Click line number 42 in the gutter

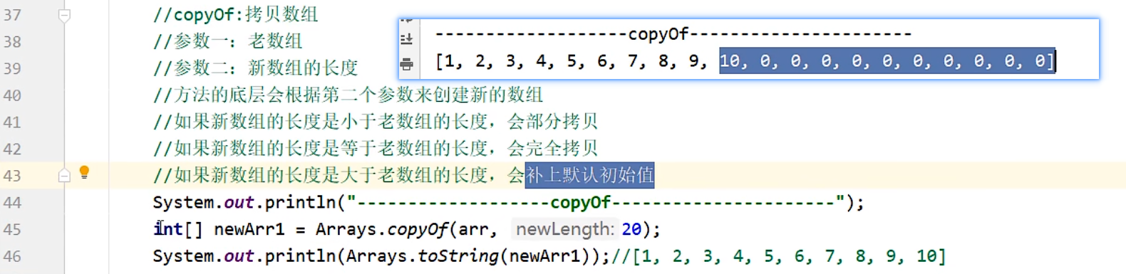pyautogui.click(x=12, y=149)
